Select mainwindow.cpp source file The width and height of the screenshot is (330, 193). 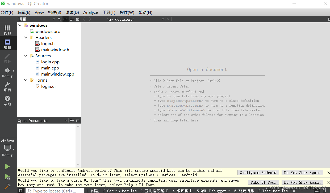pos(57,74)
